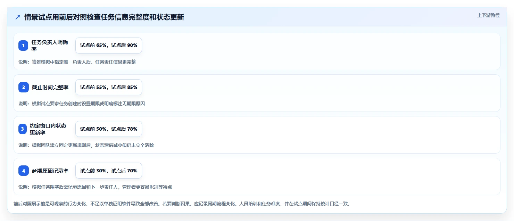The height and width of the screenshot is (221, 514).
Task: Click number badge 3 for 约定窗口内状态更新率
Action: click(23, 129)
